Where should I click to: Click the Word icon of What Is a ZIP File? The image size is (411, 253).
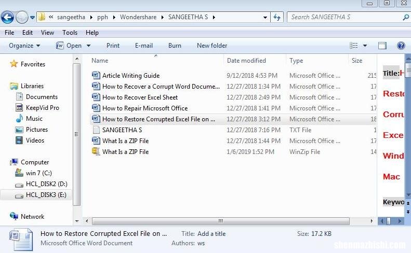coord(96,141)
